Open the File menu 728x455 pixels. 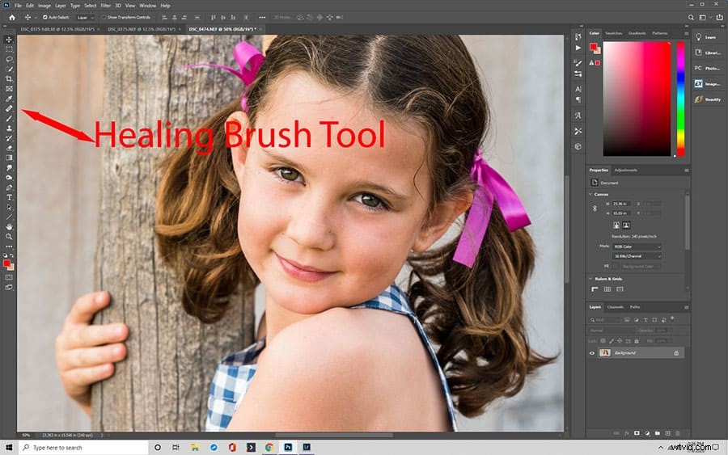point(18,6)
